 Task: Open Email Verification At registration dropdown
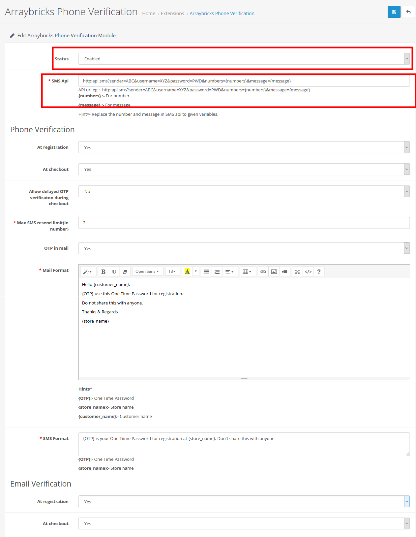(x=244, y=501)
